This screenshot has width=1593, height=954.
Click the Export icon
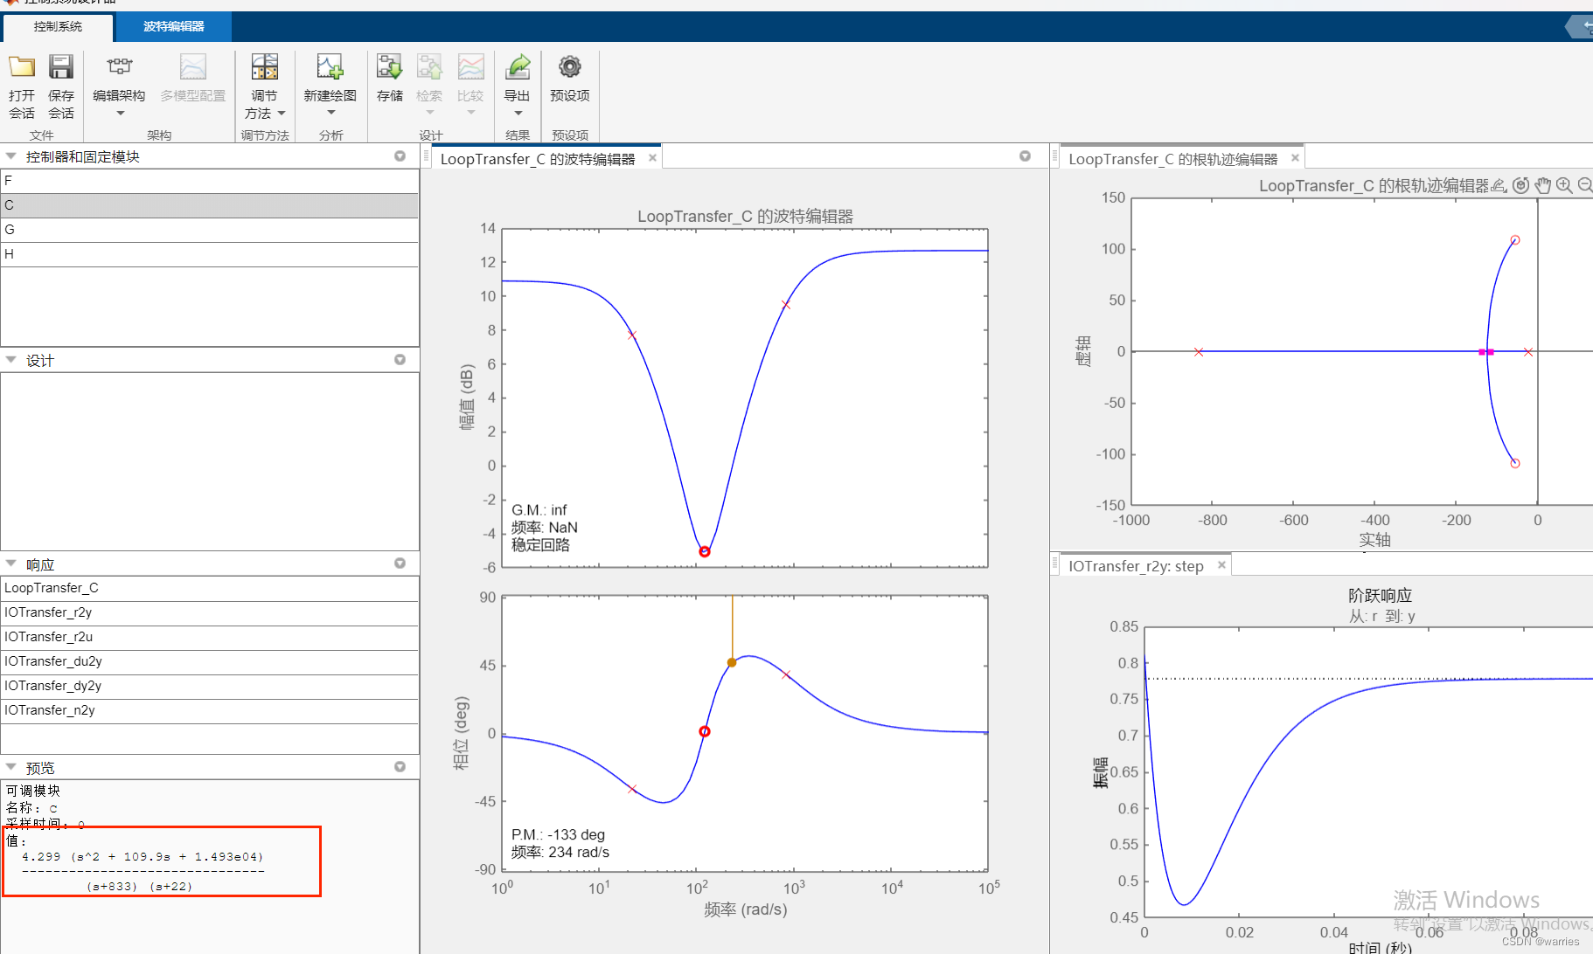(x=518, y=67)
